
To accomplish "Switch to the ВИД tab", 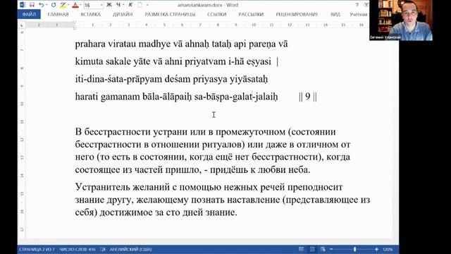I will pyautogui.click(x=335, y=14).
